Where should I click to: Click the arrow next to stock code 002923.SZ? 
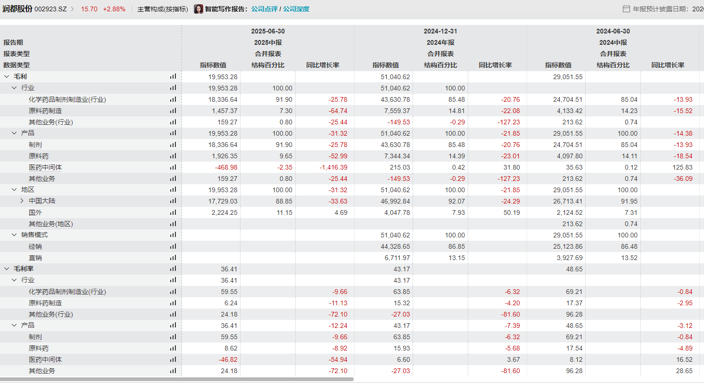pos(73,9)
